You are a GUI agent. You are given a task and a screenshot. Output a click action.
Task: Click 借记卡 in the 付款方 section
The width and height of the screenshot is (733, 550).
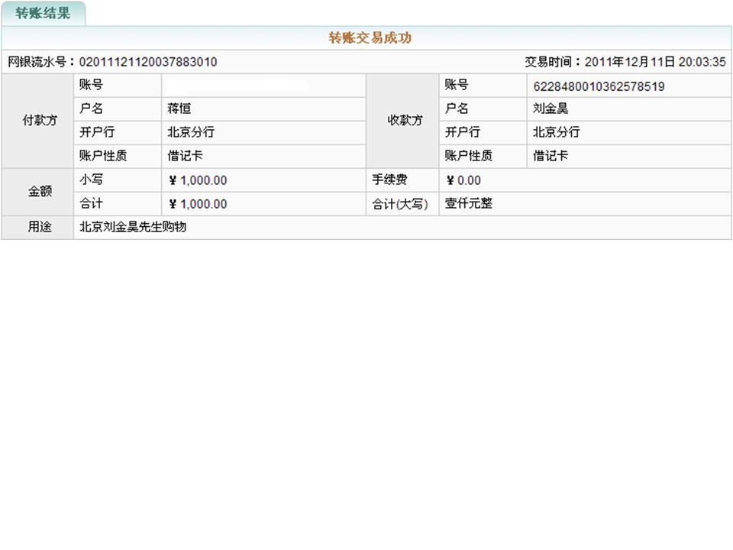pyautogui.click(x=185, y=156)
